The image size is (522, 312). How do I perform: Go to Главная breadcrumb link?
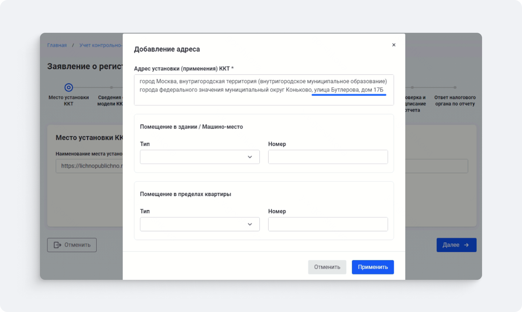(x=57, y=45)
